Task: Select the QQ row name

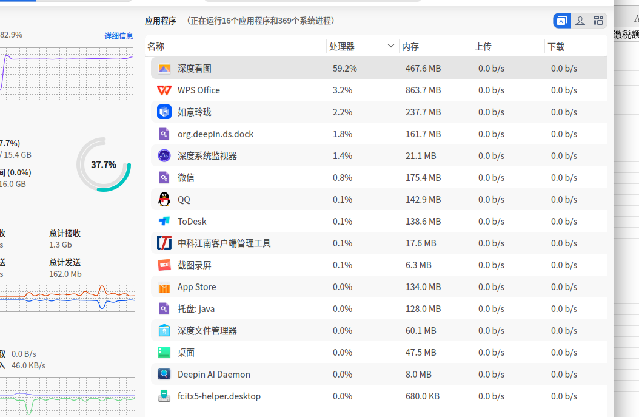Action: click(x=184, y=200)
